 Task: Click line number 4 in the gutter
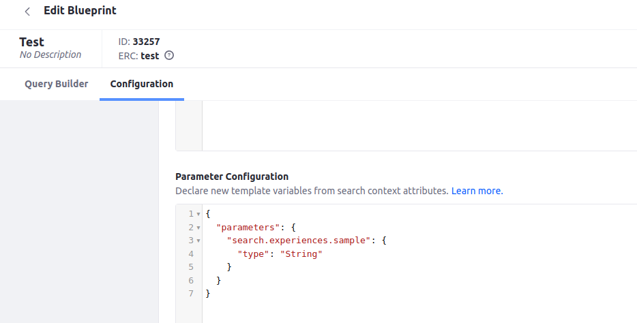click(191, 254)
